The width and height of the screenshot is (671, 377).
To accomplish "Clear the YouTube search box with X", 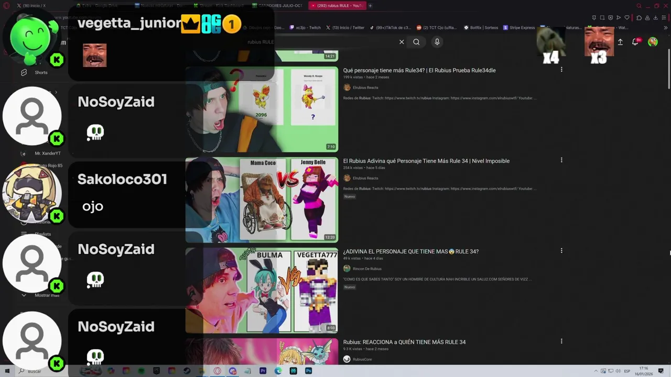I will pos(402,42).
